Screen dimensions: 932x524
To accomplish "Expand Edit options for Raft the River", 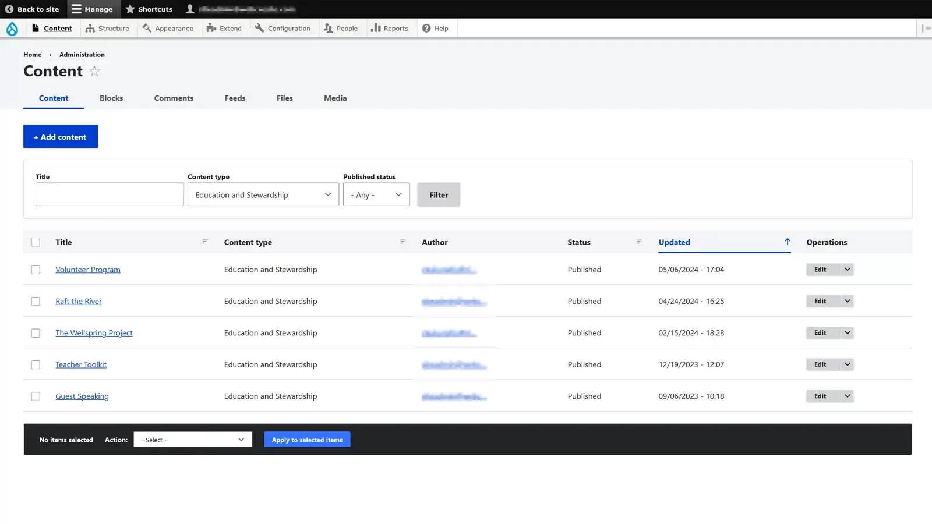I will coord(848,302).
